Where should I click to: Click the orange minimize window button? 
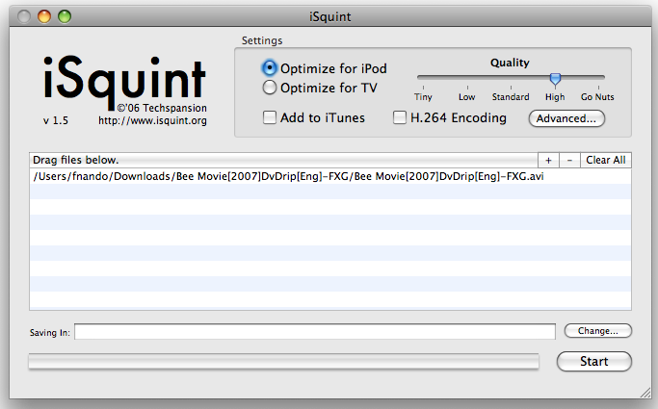coord(44,16)
